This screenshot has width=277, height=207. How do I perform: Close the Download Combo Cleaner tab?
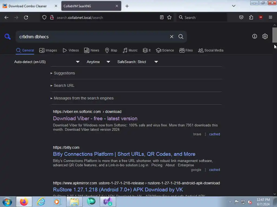point(56,6)
